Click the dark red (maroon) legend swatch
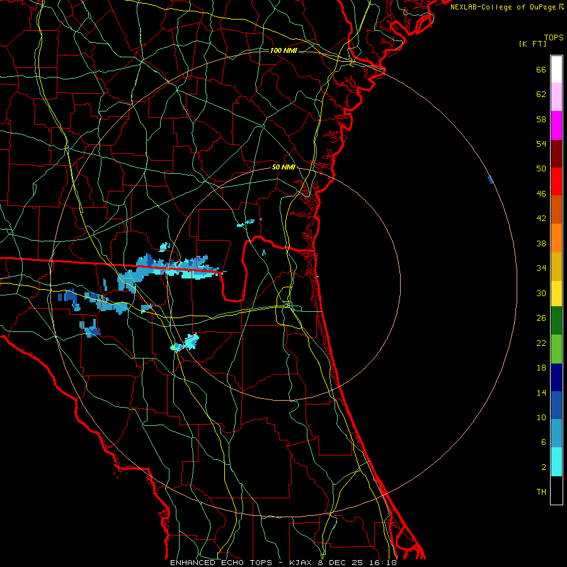This screenshot has width=567, height=567. 556,153
